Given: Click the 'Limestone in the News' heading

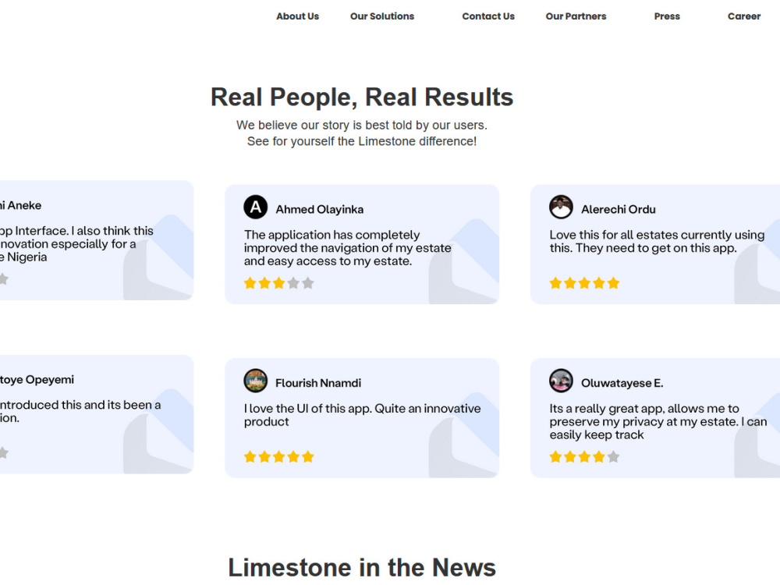Looking at the screenshot, I should click(x=362, y=568).
